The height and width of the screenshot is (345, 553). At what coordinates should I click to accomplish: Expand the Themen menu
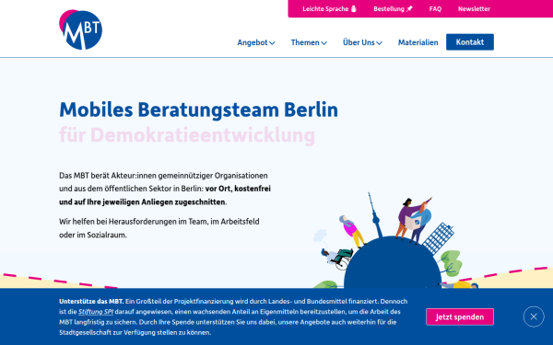[309, 42]
